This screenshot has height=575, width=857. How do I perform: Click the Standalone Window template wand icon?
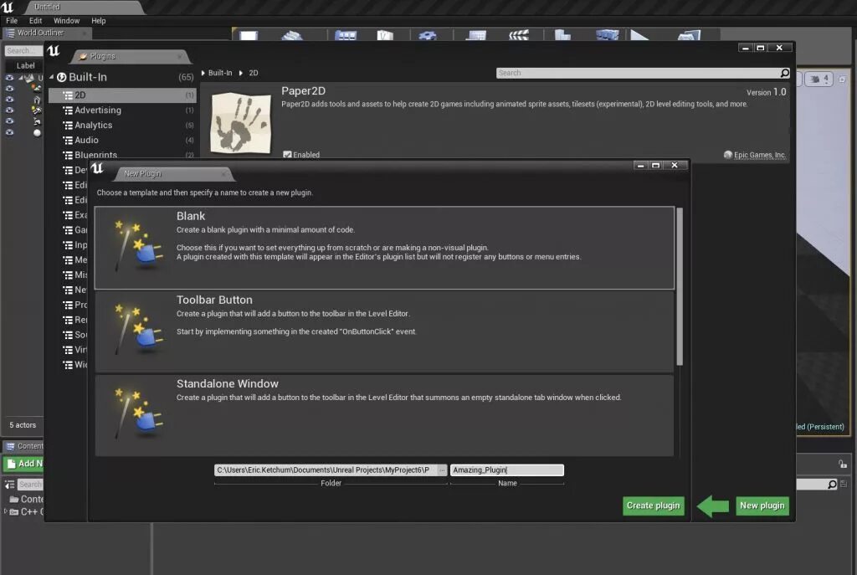(137, 413)
